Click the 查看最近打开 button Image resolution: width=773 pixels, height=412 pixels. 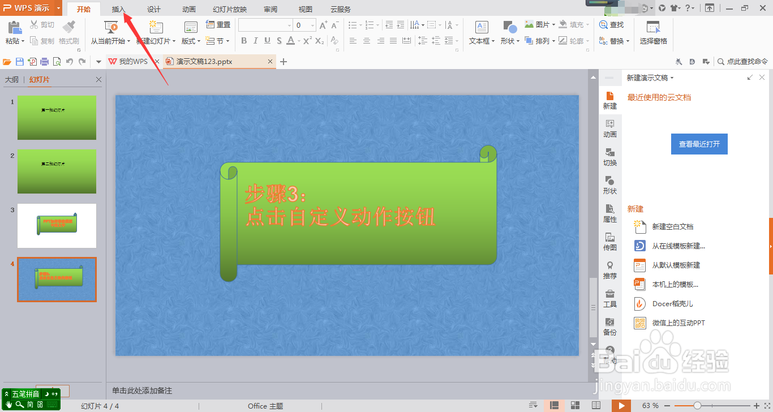699,144
